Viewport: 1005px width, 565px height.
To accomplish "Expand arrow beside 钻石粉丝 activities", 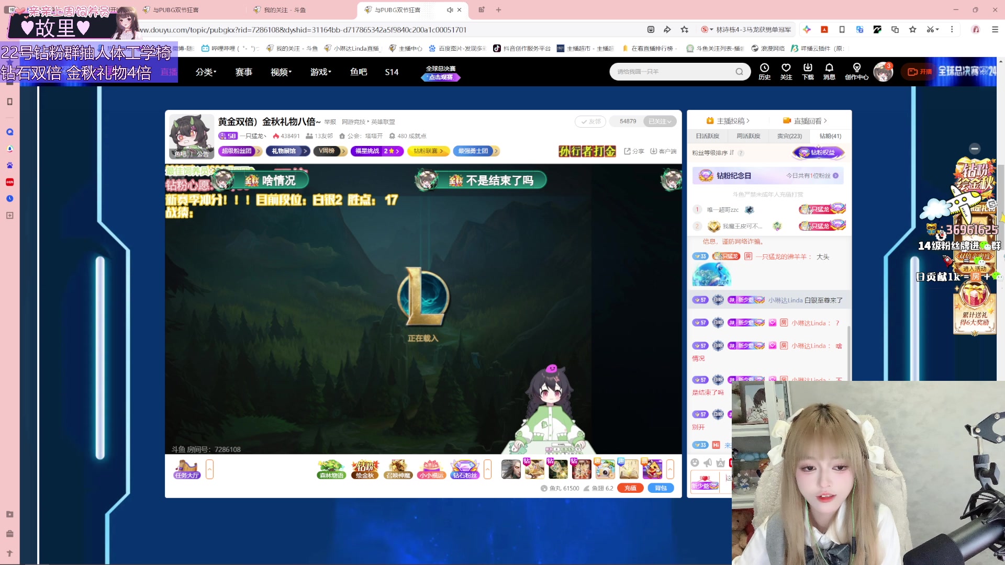I will (487, 469).
